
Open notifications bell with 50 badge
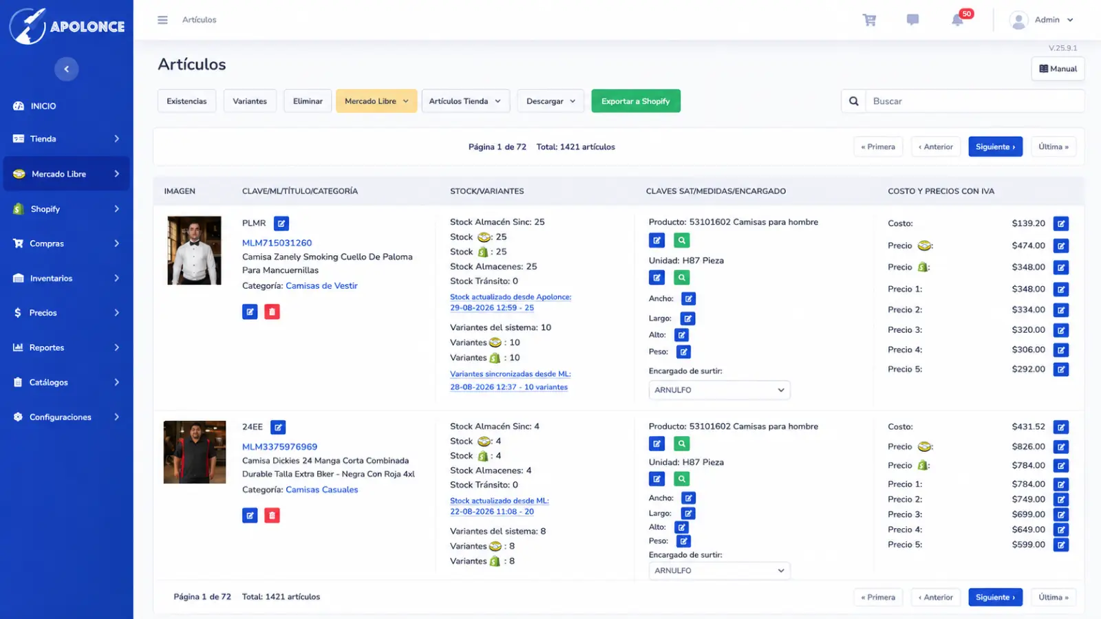point(958,20)
